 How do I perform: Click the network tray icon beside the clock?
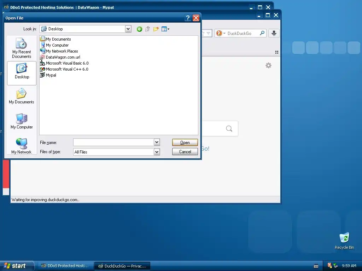335,266
